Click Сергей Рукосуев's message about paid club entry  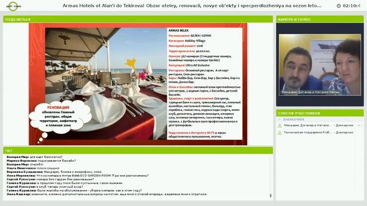pyautogui.click(x=45, y=187)
